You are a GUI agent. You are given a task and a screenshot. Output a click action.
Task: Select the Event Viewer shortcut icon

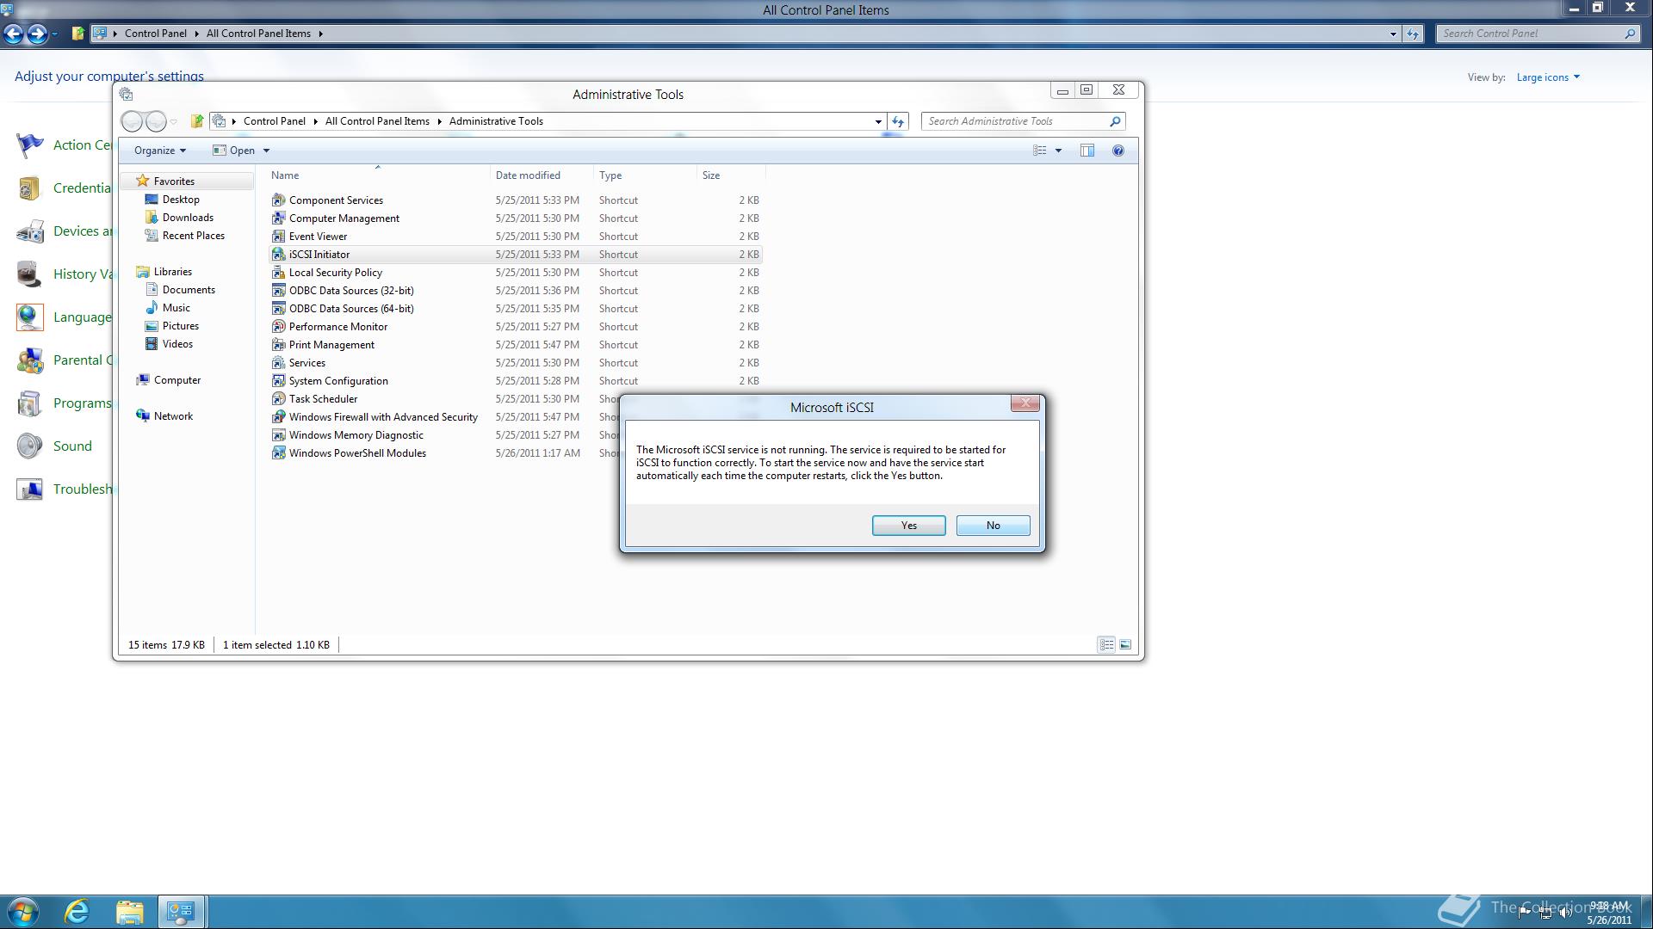[x=278, y=236]
